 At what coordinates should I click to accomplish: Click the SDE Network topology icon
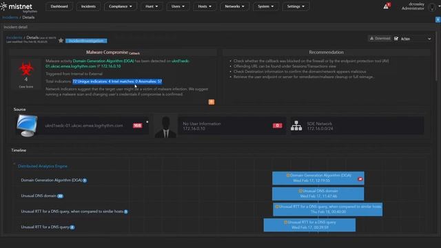pos(296,125)
